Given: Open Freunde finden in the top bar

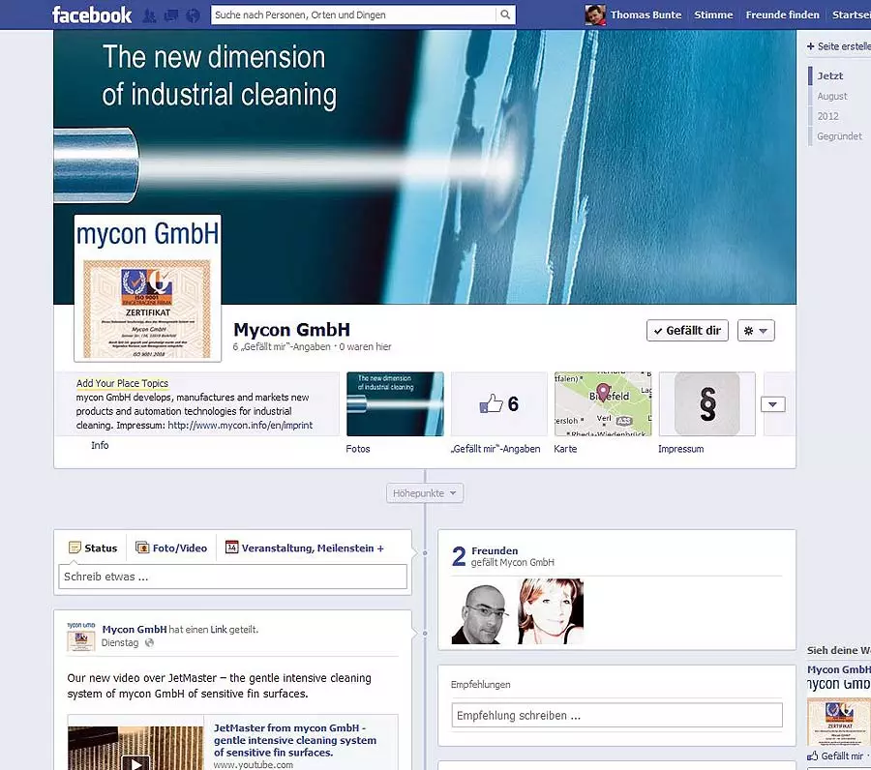Looking at the screenshot, I should 782,15.
